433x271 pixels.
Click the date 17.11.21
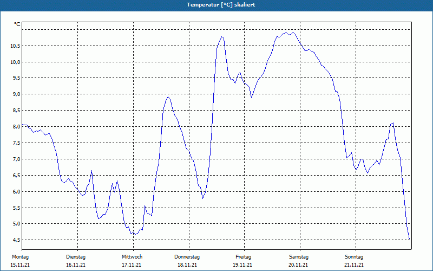[132, 265]
